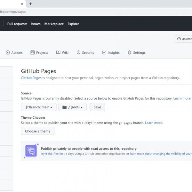
Task: Click the Settings gear icon
Action: (x=130, y=52)
